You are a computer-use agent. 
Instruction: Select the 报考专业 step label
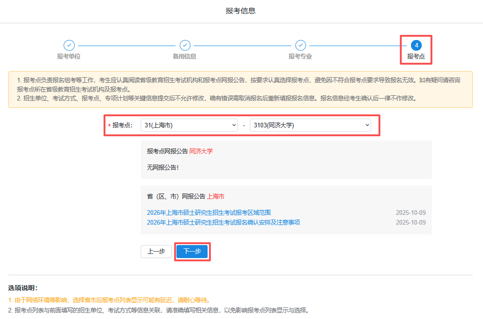coord(300,57)
